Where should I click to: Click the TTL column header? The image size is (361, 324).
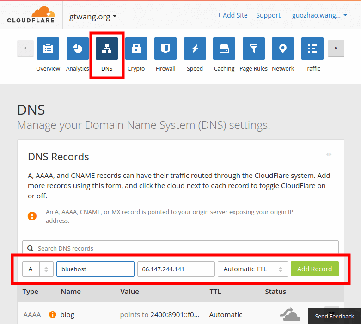215,292
